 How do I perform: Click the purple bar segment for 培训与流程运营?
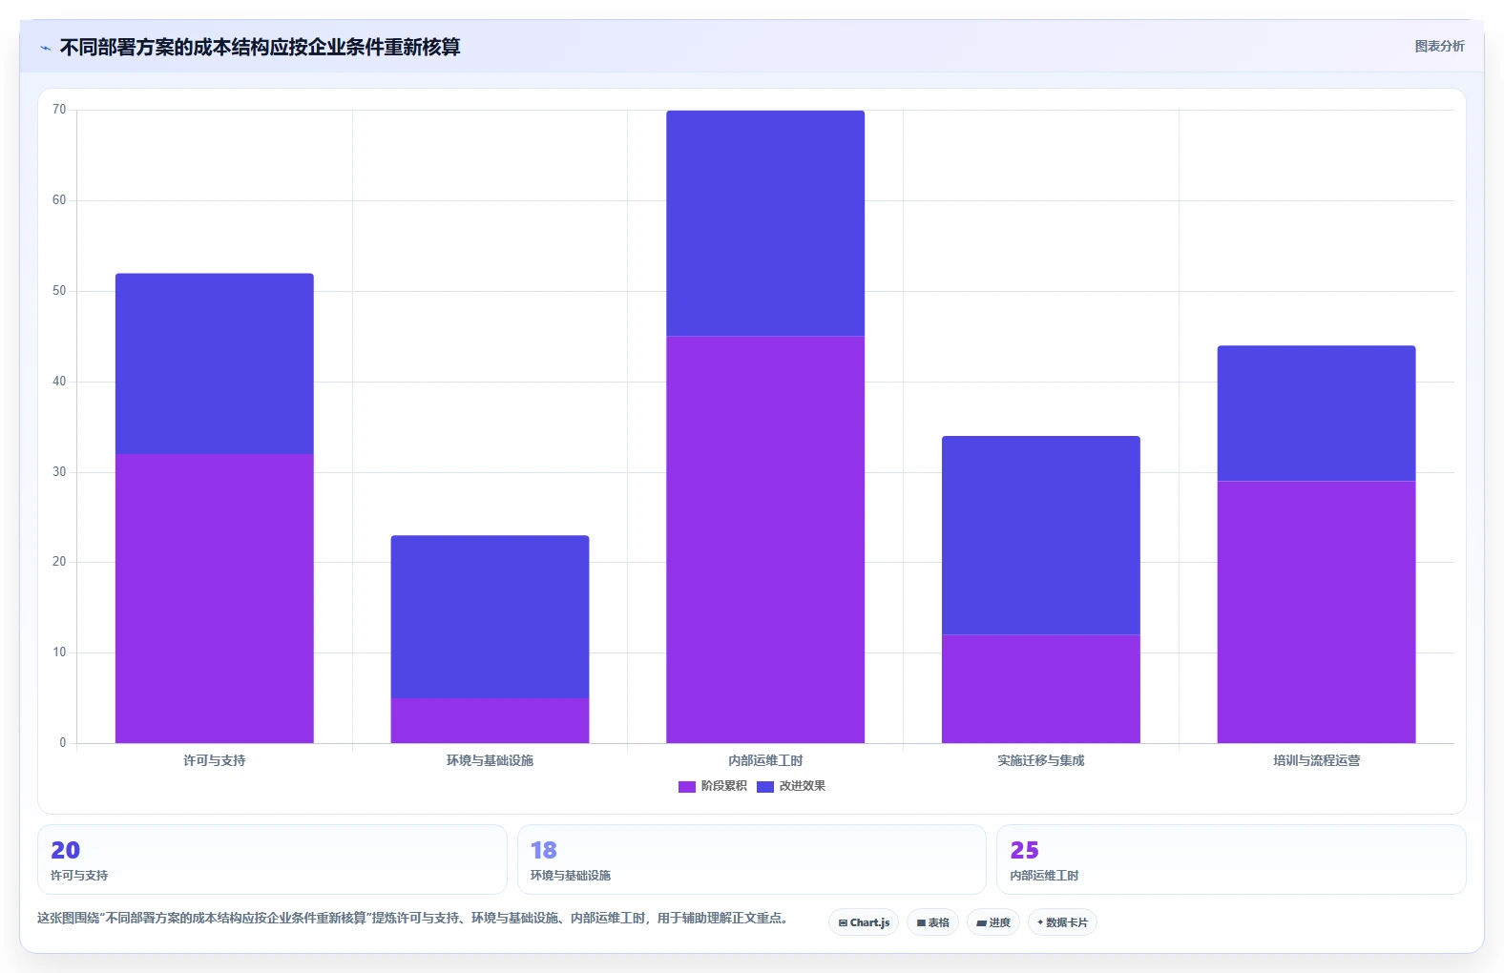coord(1317,612)
